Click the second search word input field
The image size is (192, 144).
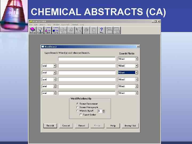coord(87,66)
